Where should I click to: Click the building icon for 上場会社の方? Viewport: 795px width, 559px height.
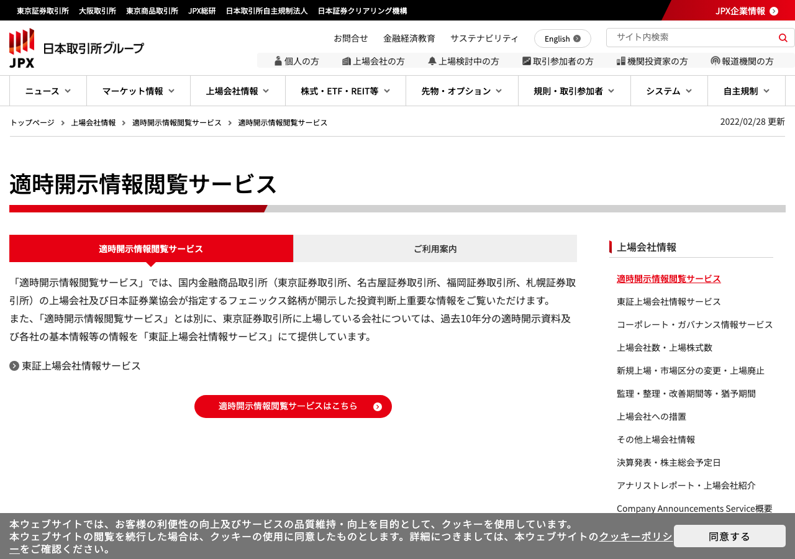[x=347, y=61]
